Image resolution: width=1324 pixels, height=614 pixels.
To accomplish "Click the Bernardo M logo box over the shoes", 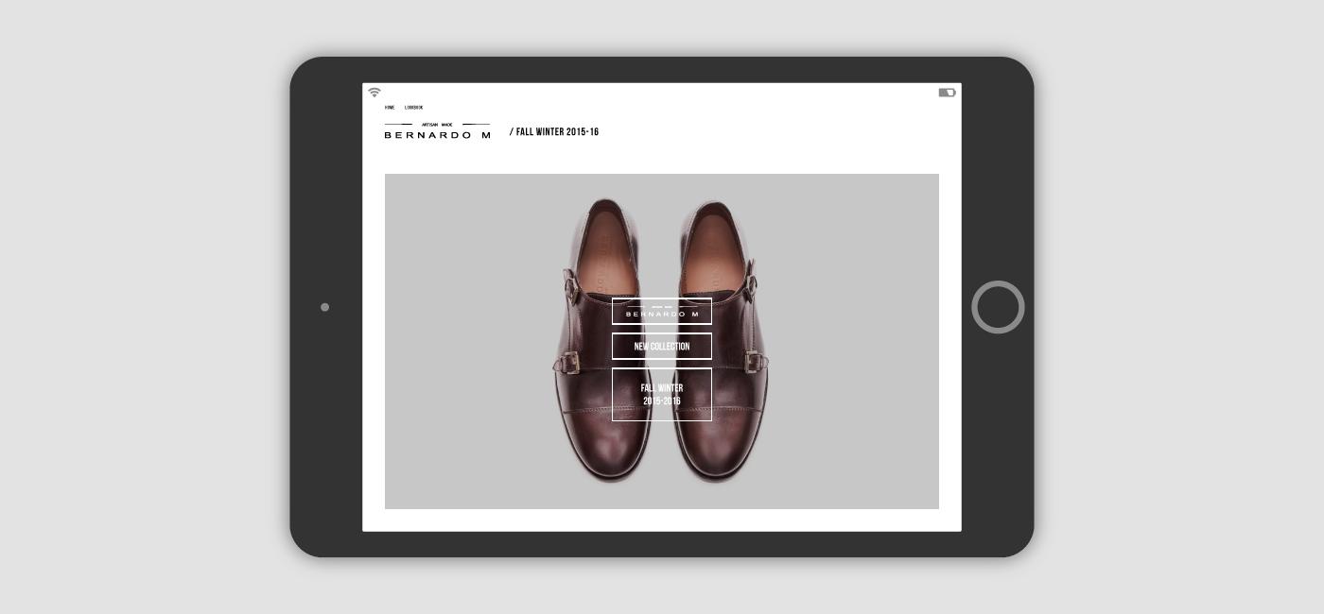I will tap(661, 312).
